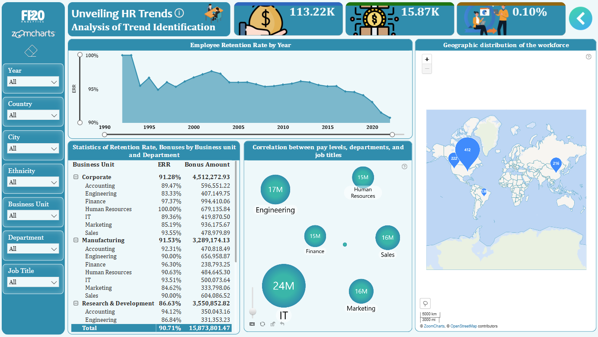Collapse the Research & Development row

76,303
